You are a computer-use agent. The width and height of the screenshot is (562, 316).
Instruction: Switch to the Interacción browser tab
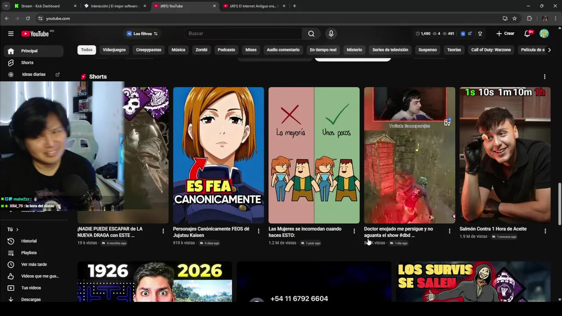pos(114,6)
